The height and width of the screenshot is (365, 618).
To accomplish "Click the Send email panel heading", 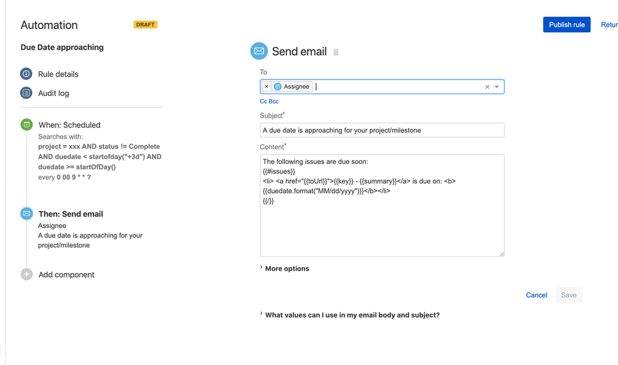I will click(299, 51).
